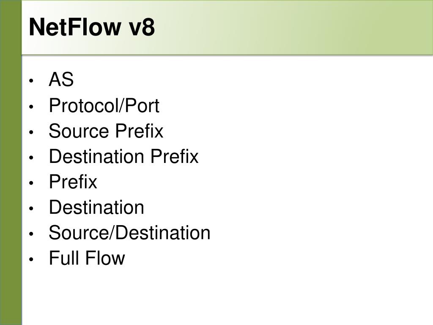This screenshot has width=433, height=325.
Task: Click the bullet dot beside AS
Action: pyautogui.click(x=31, y=81)
